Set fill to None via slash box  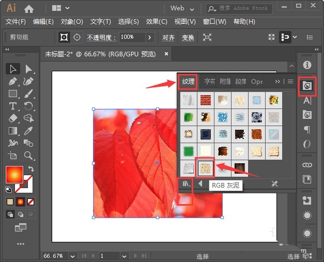(31, 201)
